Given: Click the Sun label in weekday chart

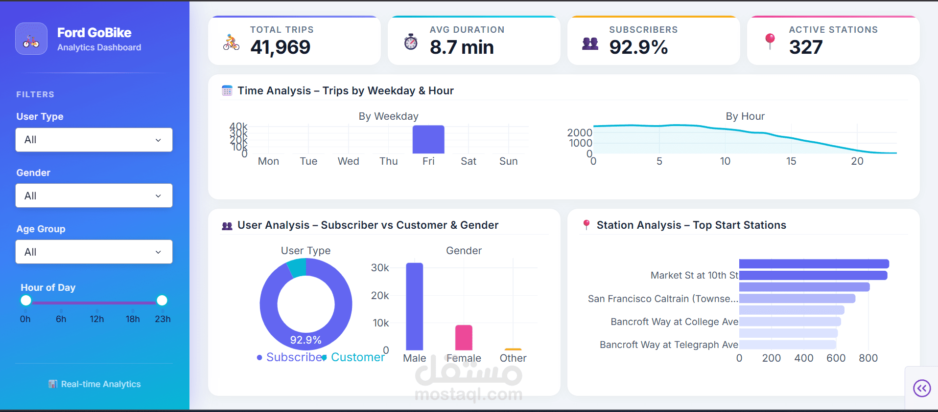Looking at the screenshot, I should click(x=508, y=161).
